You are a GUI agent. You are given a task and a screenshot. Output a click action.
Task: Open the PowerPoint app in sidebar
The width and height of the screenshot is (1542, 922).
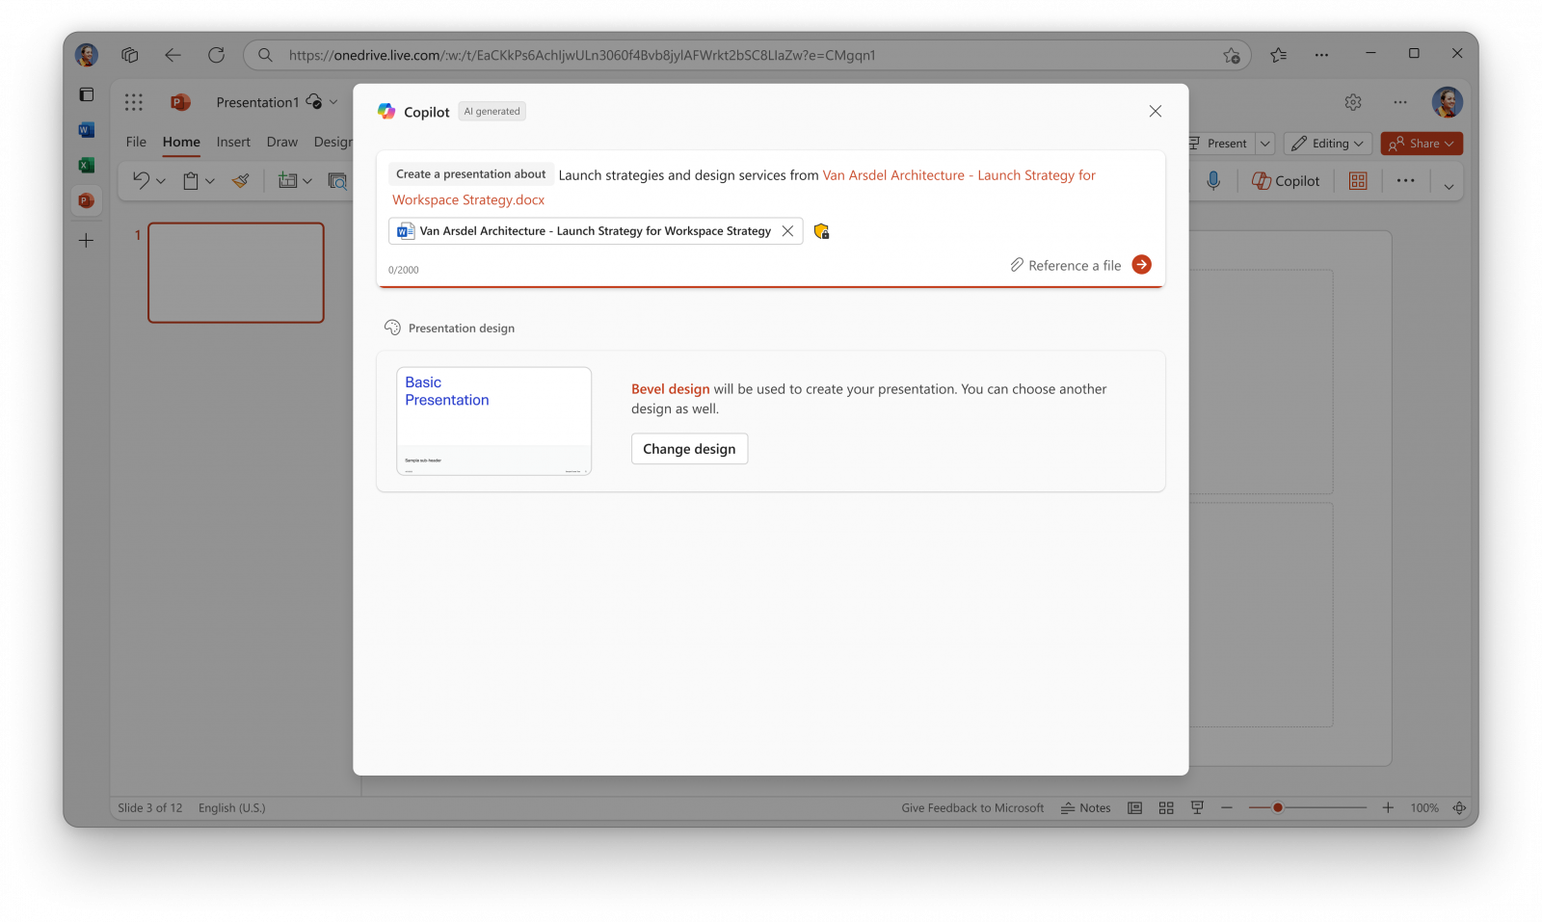86,200
